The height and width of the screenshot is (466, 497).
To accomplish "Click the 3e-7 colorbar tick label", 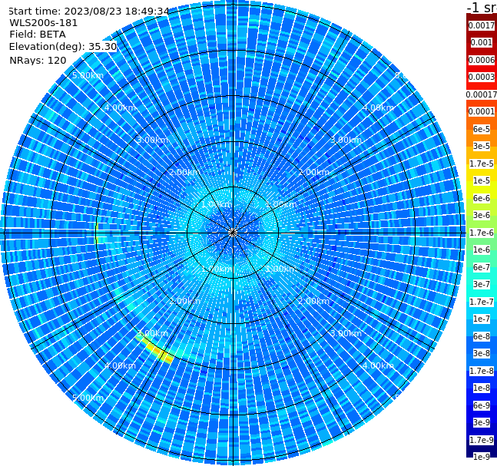I will (x=482, y=284).
